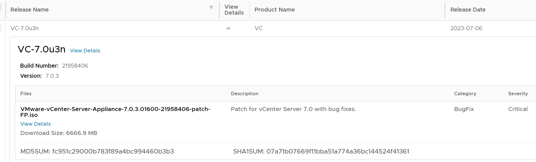
Task: Click the Category column header
Action: (465, 94)
